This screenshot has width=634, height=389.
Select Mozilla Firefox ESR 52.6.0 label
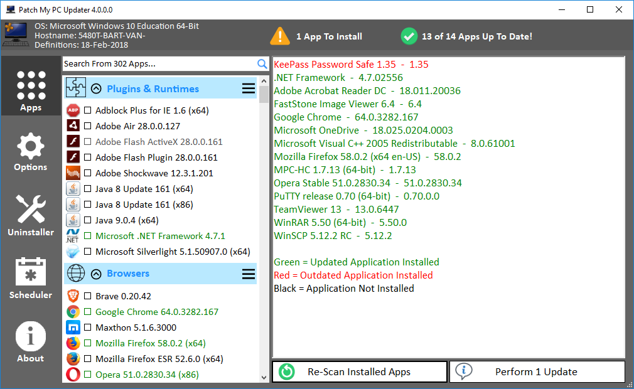[x=159, y=359]
